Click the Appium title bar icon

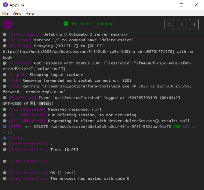(5, 5)
